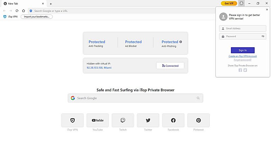The height and width of the screenshot is (158, 271).
Task: Click the Email Address field
Action: pos(244,28)
